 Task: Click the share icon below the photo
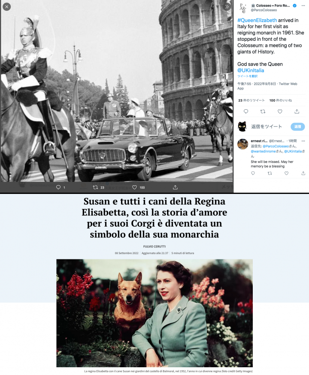[175, 187]
